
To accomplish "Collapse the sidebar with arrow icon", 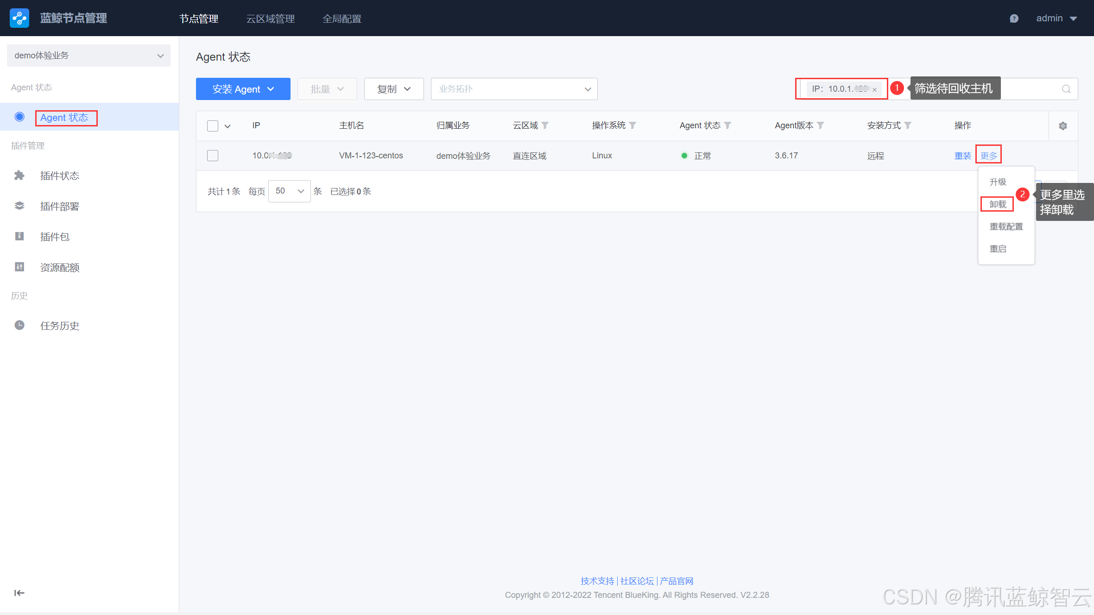I will (19, 593).
